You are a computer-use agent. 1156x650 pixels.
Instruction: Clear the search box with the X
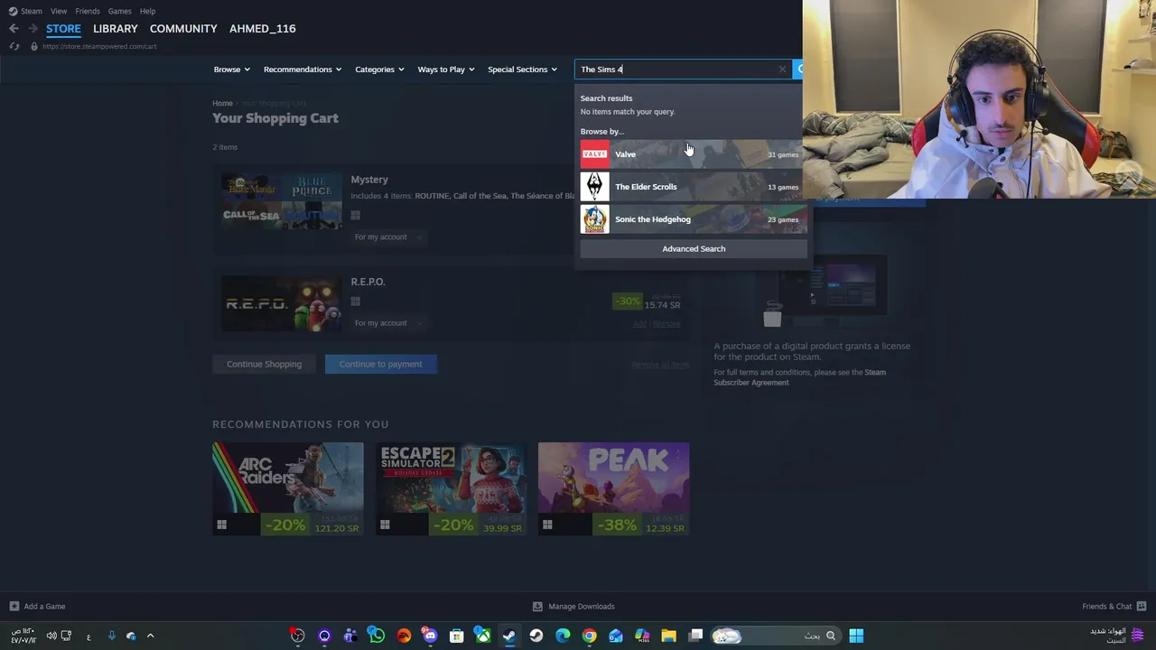coord(782,70)
